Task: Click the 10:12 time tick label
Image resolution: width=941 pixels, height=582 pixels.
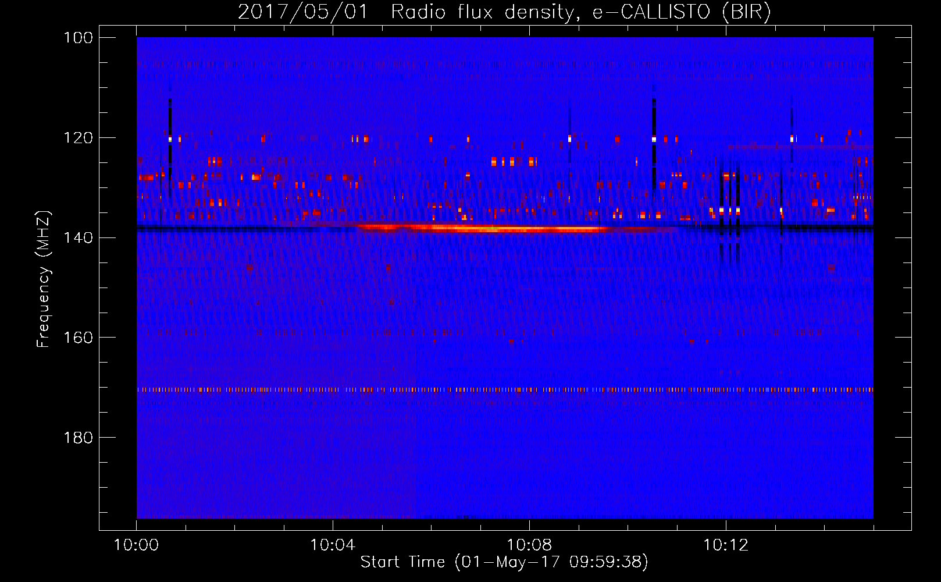Action: click(726, 545)
